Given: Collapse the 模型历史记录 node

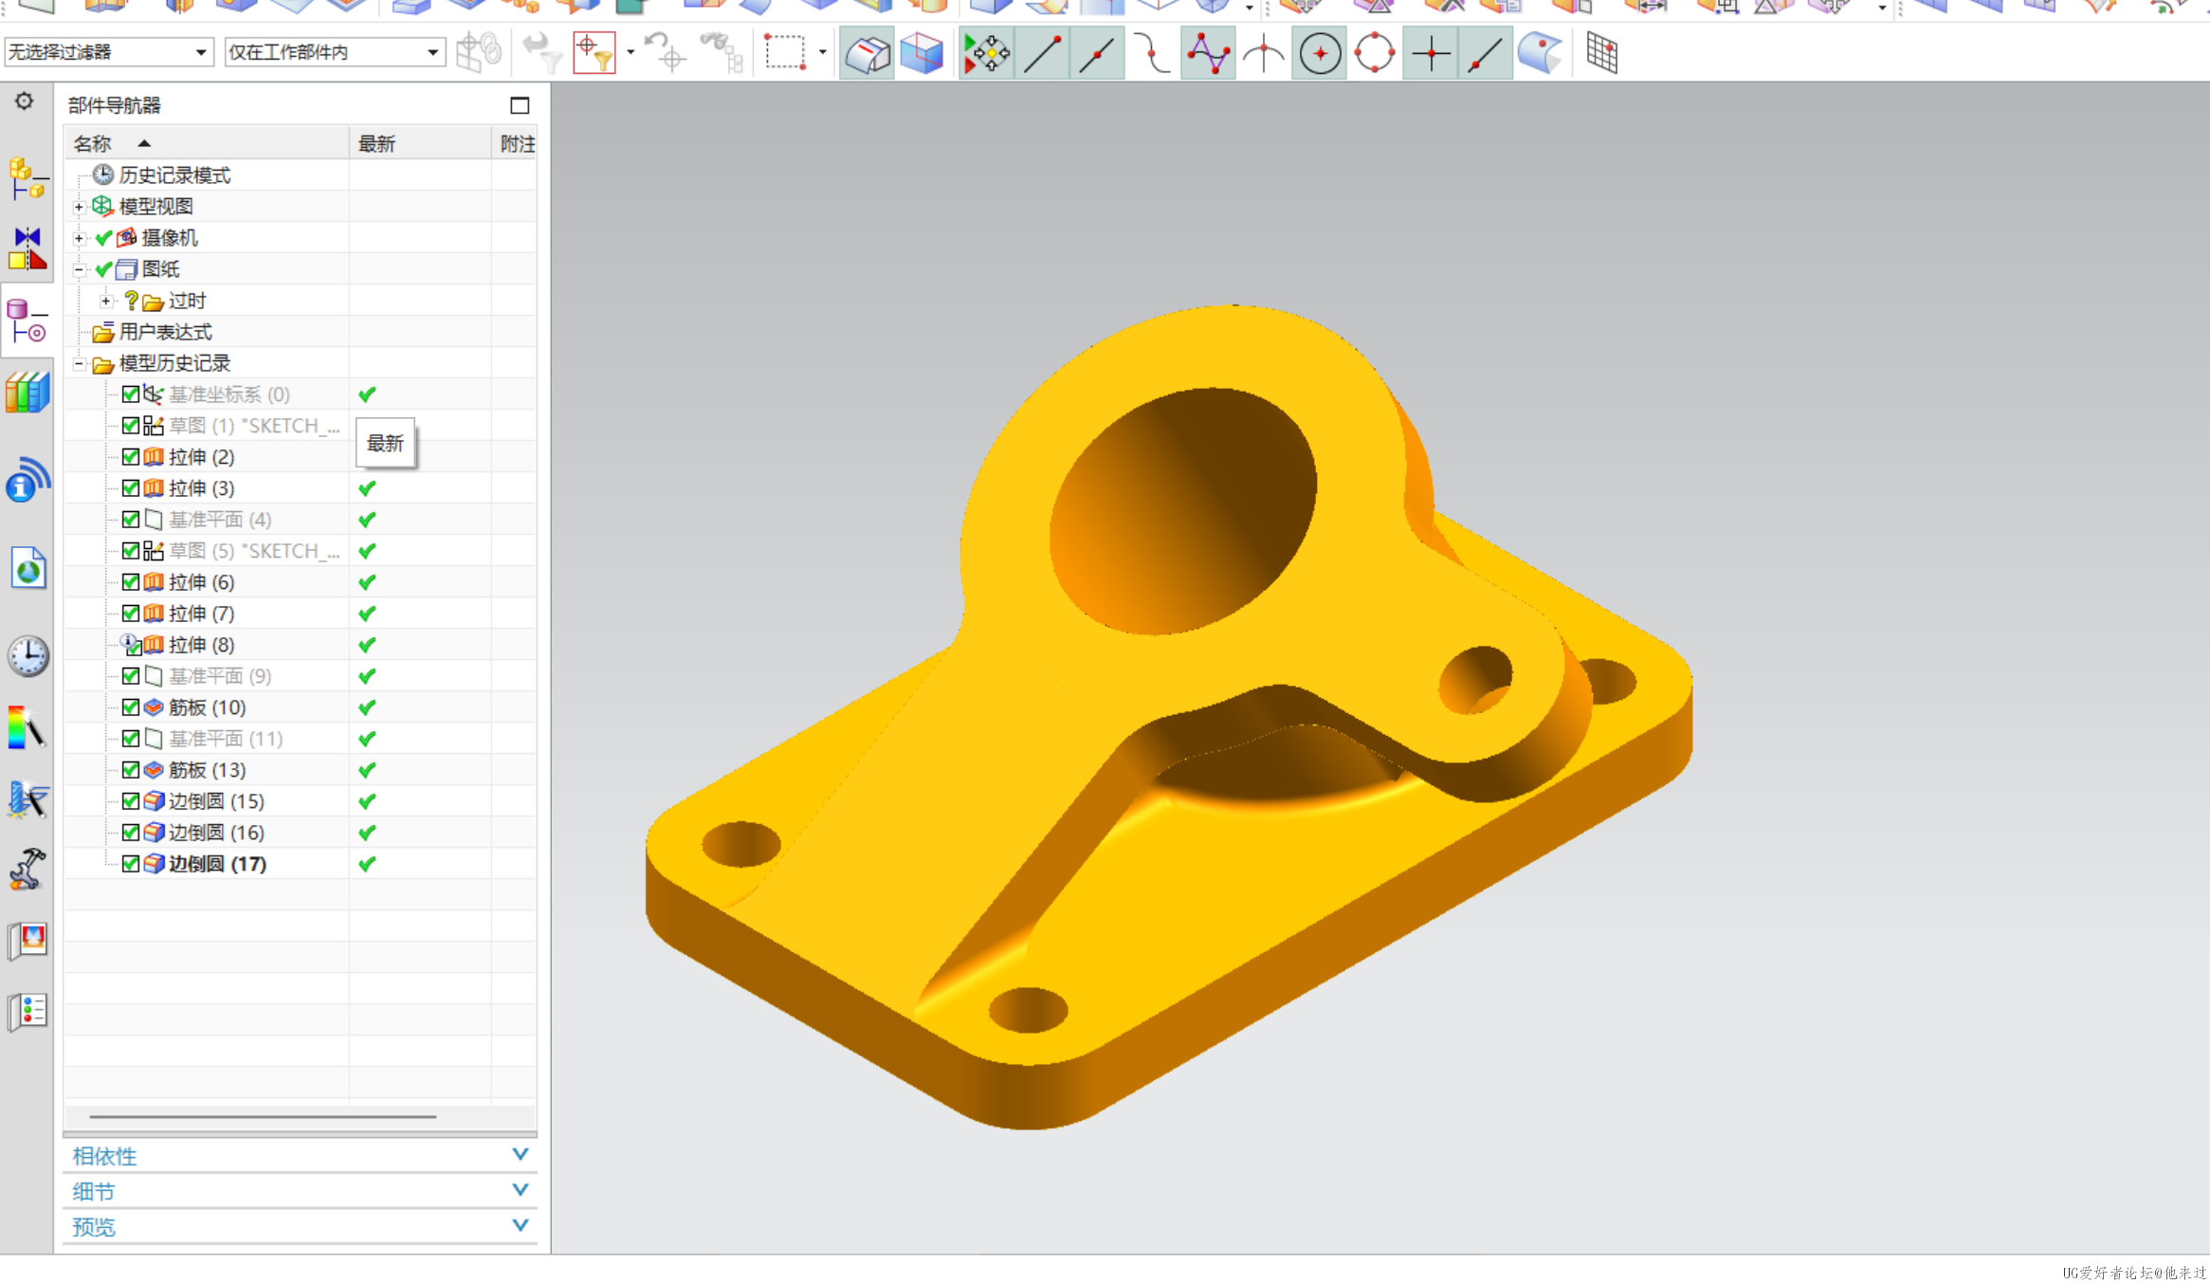Looking at the screenshot, I should click(x=80, y=363).
